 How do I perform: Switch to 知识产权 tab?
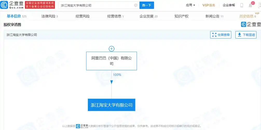point(181,16)
